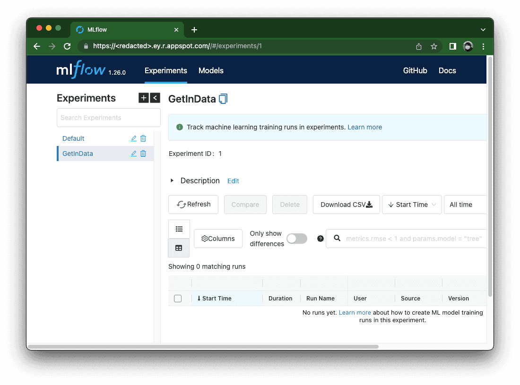Screen dimensions: 520x385
Task: Click Download CSV button
Action: [x=346, y=205]
